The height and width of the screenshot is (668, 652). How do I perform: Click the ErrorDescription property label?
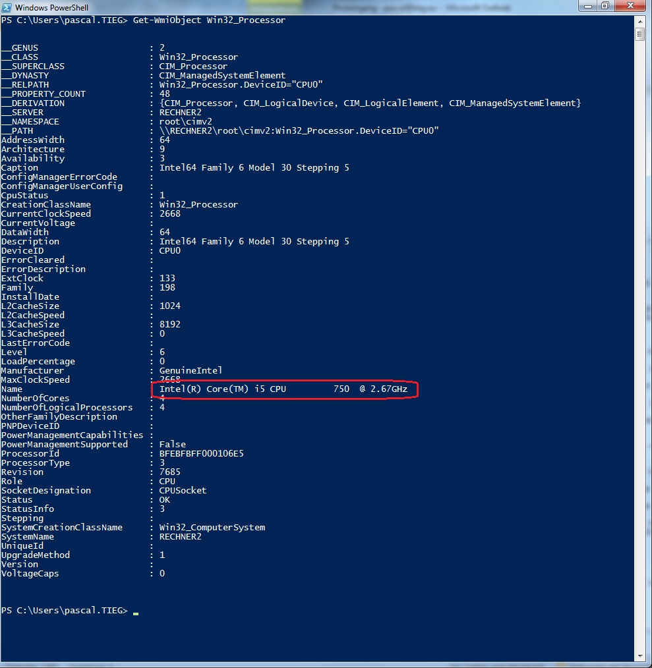coord(44,269)
